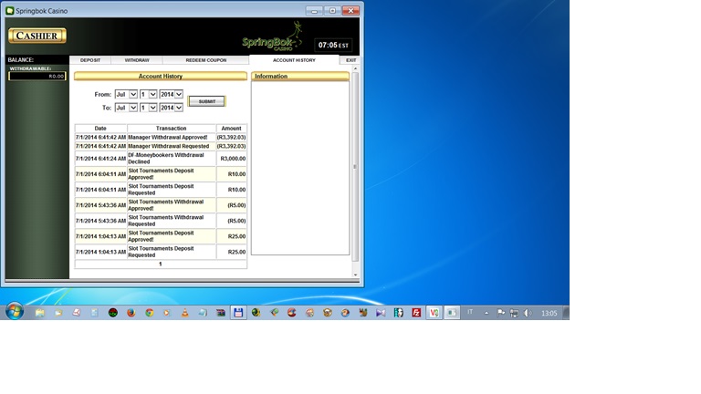Image resolution: width=701 pixels, height=394 pixels.
Task: Open the floppy disk icon in taskbar
Action: (238, 313)
